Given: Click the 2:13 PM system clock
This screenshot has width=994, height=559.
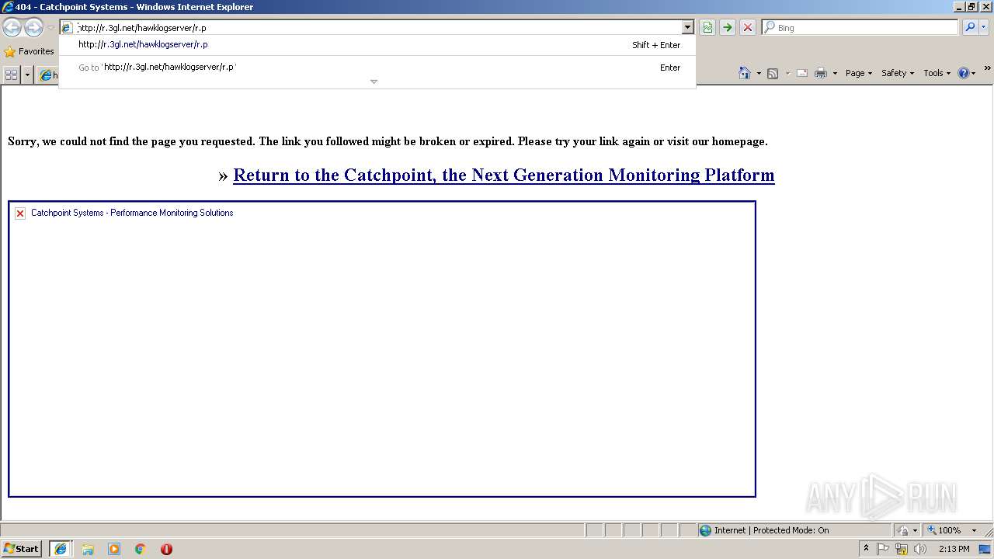Looking at the screenshot, I should (x=954, y=549).
